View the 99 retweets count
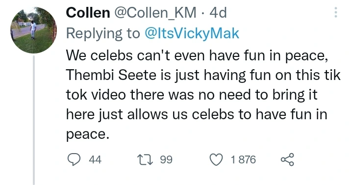353x185 pixels. 166,159
